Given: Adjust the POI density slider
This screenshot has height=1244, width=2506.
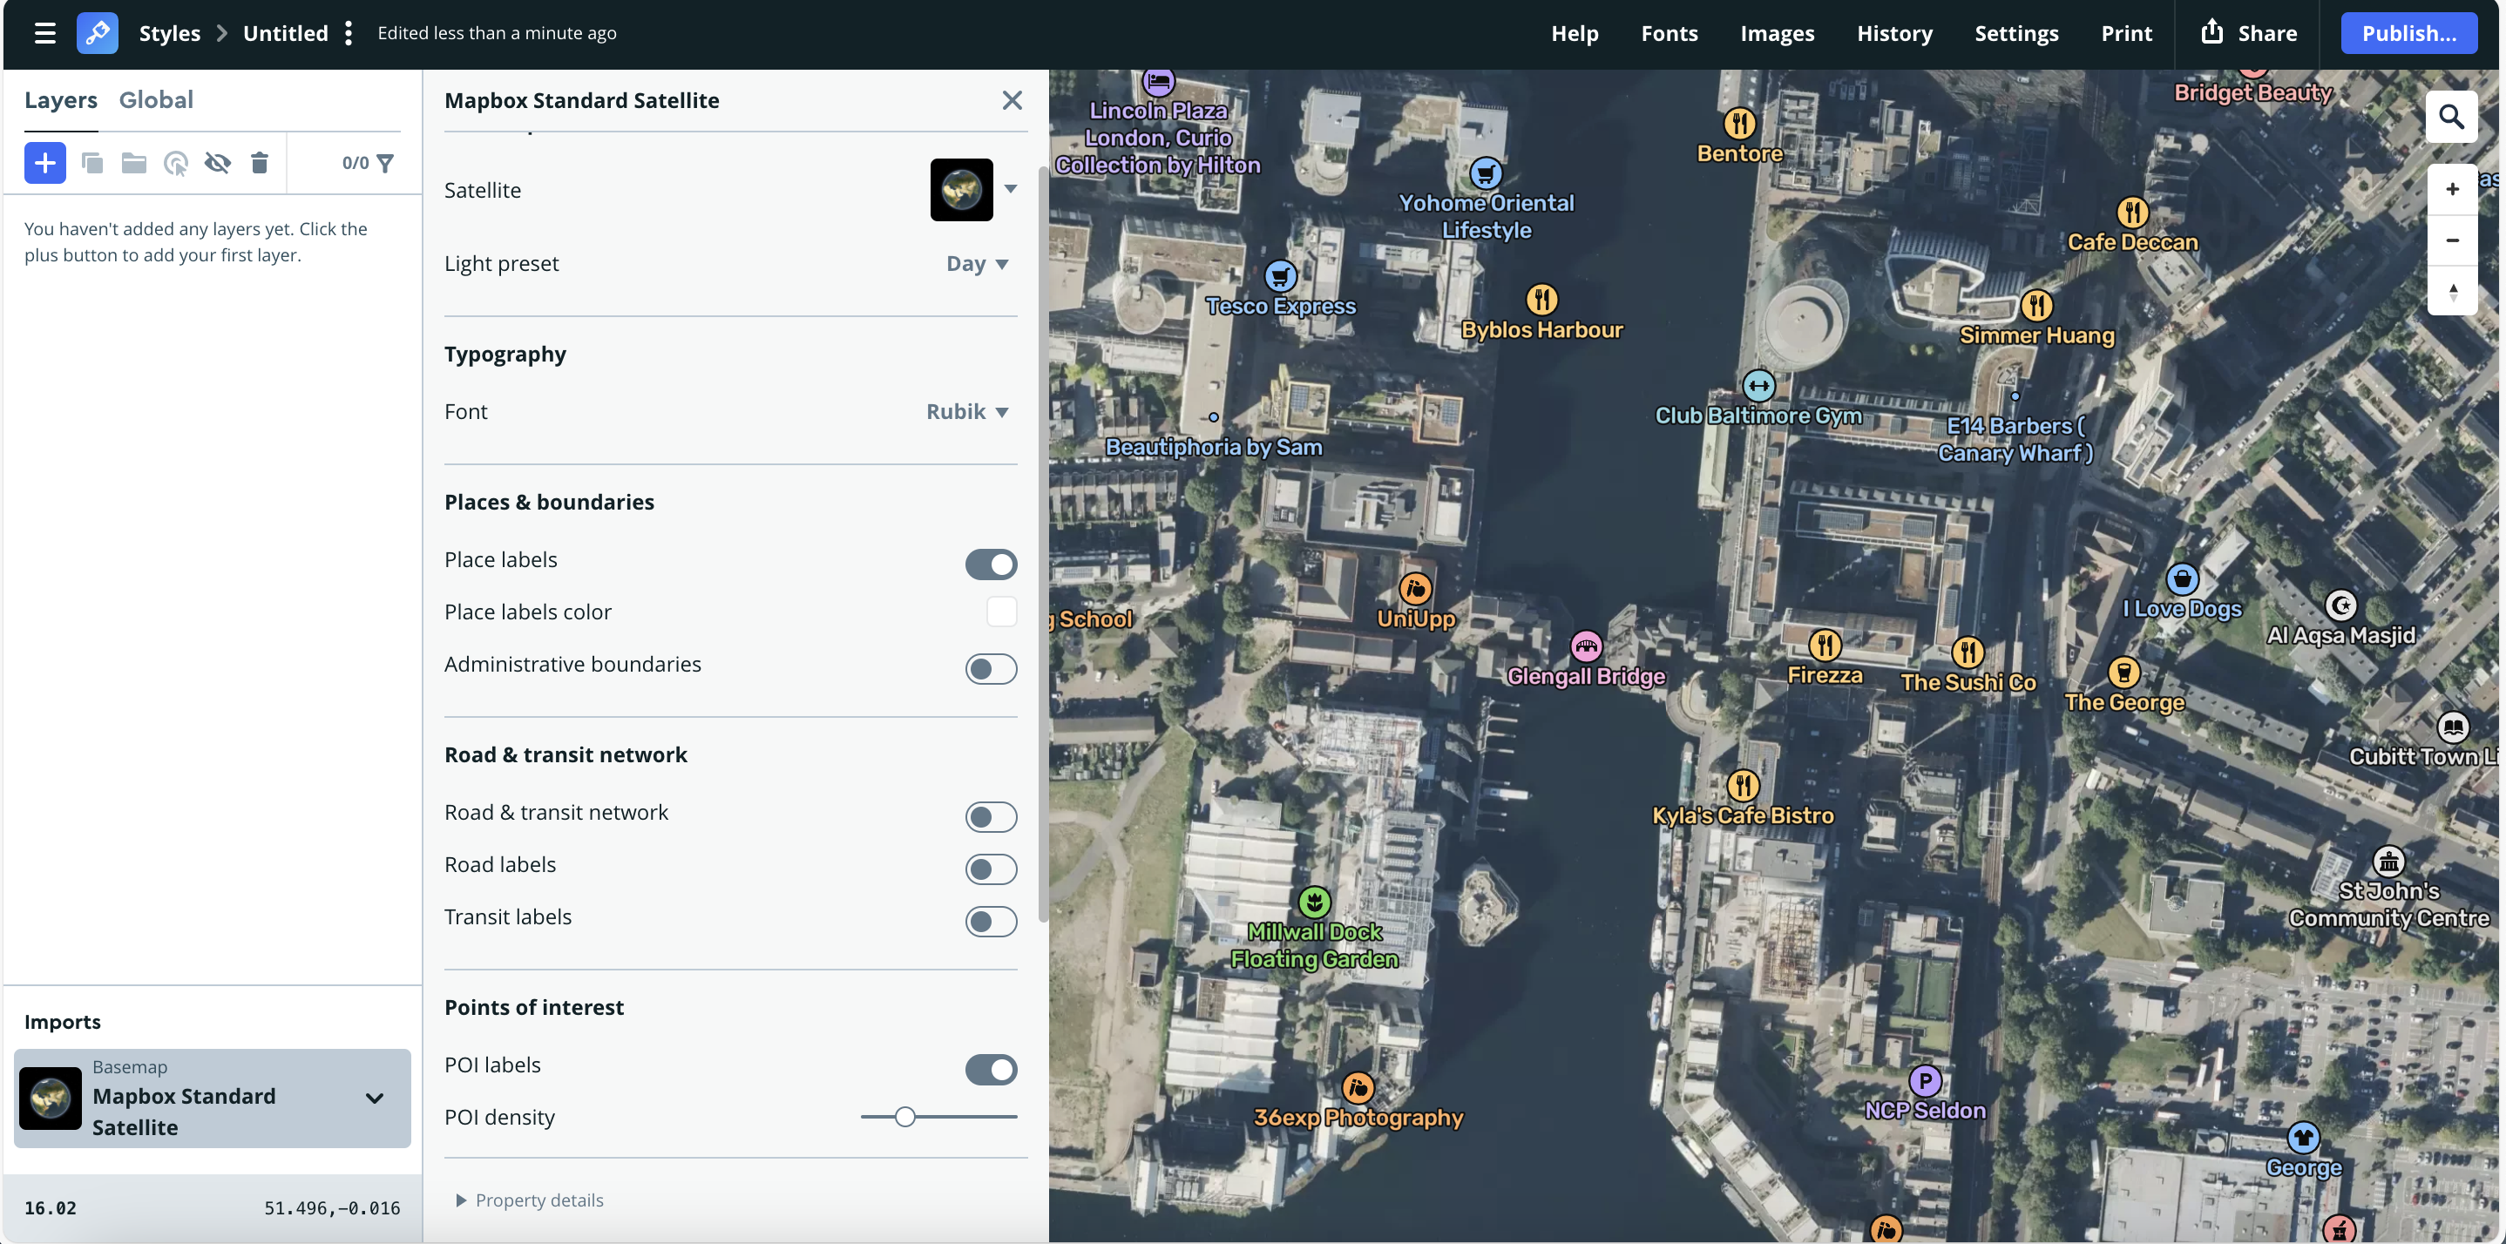Looking at the screenshot, I should [x=904, y=1117].
